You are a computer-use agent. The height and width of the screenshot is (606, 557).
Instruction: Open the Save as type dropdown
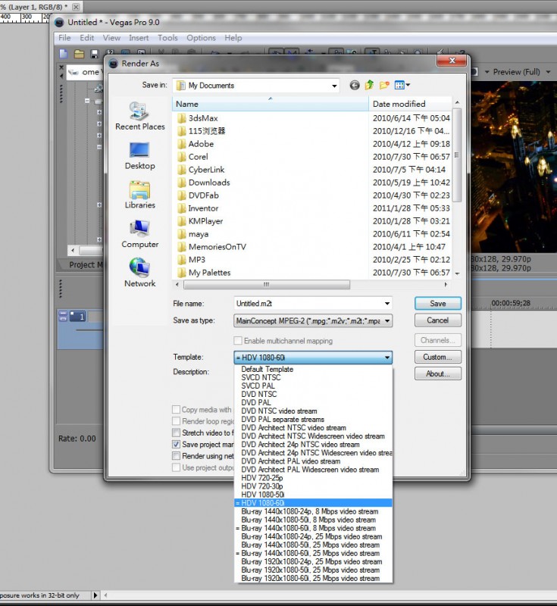[387, 321]
